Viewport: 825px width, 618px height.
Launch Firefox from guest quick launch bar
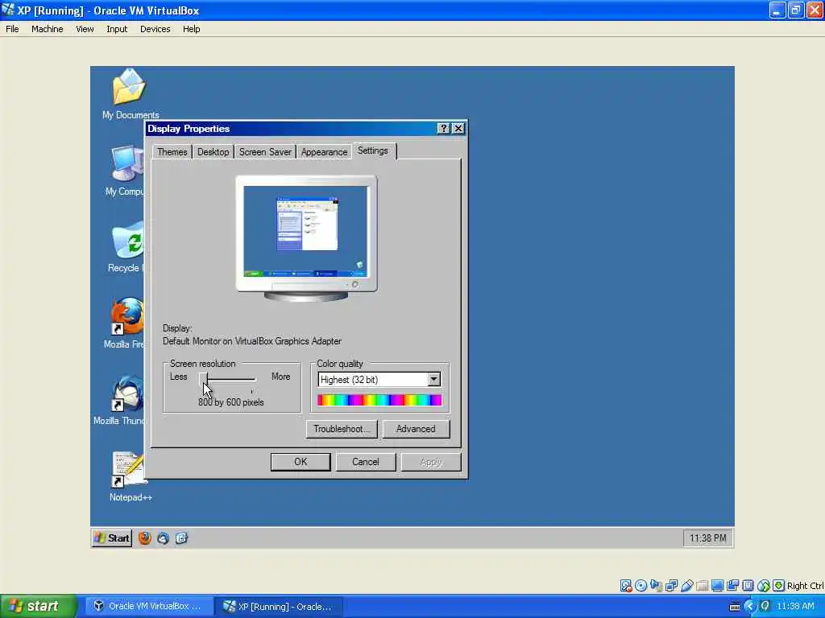[145, 538]
